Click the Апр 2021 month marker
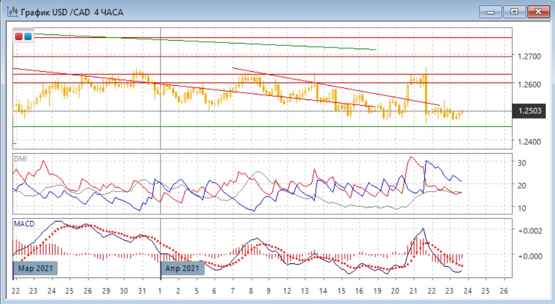Viewport: 555px width, 304px height. click(x=181, y=268)
